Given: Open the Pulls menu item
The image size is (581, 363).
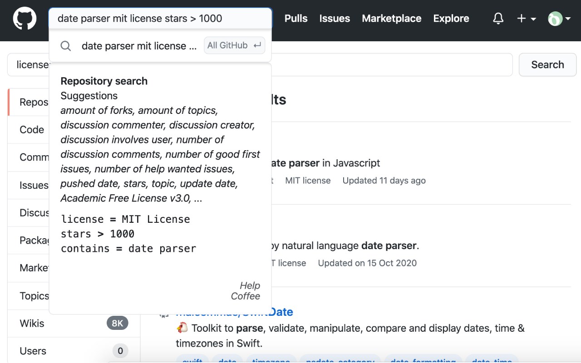Looking at the screenshot, I should (296, 19).
